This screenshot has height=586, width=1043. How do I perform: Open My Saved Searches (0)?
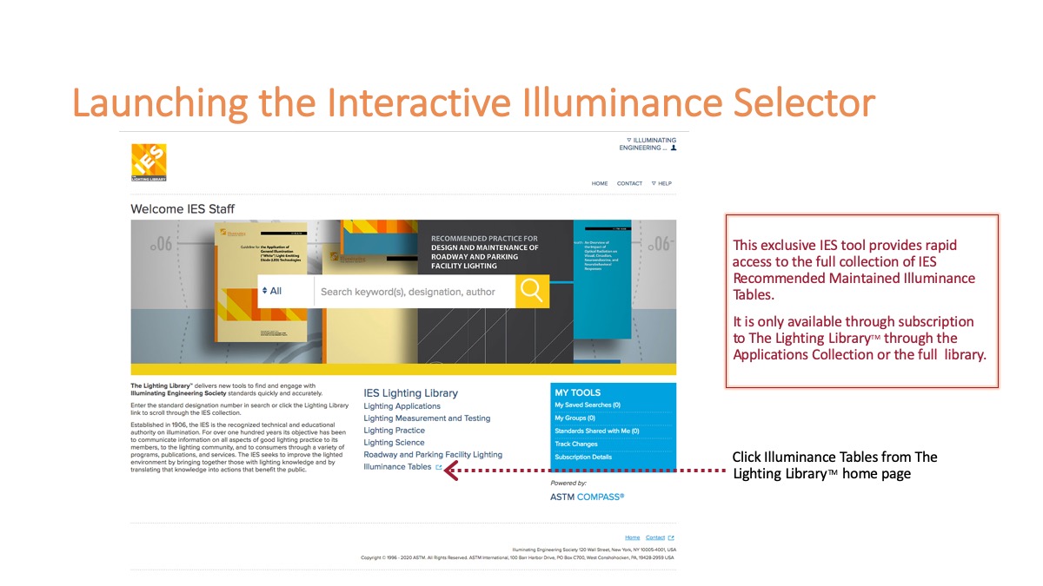click(x=588, y=405)
